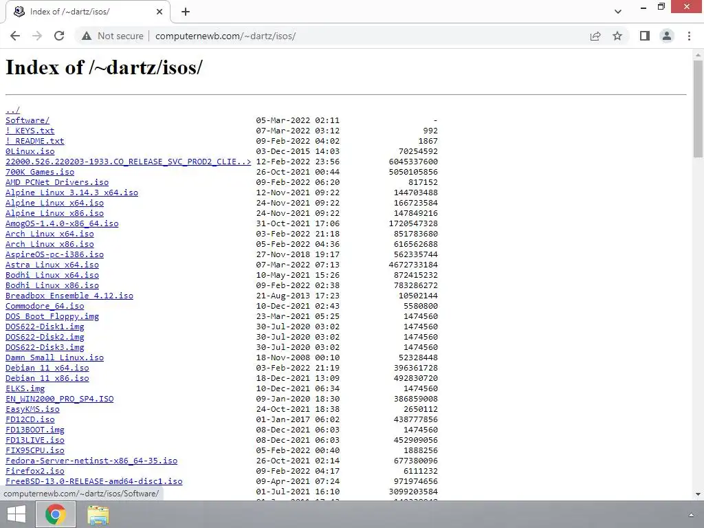Download Debian_11_x86.iso
Screen dimensions: 704x528
(x=47, y=379)
